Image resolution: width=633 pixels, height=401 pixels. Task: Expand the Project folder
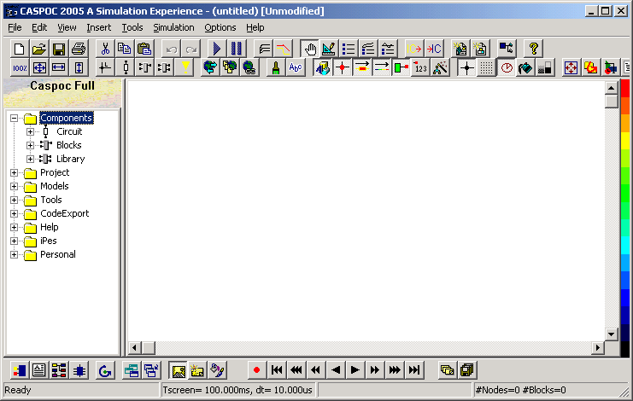click(x=15, y=173)
